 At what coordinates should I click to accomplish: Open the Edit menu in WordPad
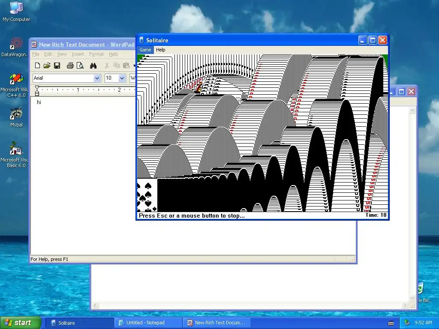click(48, 54)
